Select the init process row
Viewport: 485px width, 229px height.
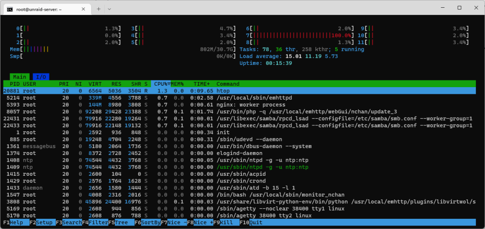(240, 132)
